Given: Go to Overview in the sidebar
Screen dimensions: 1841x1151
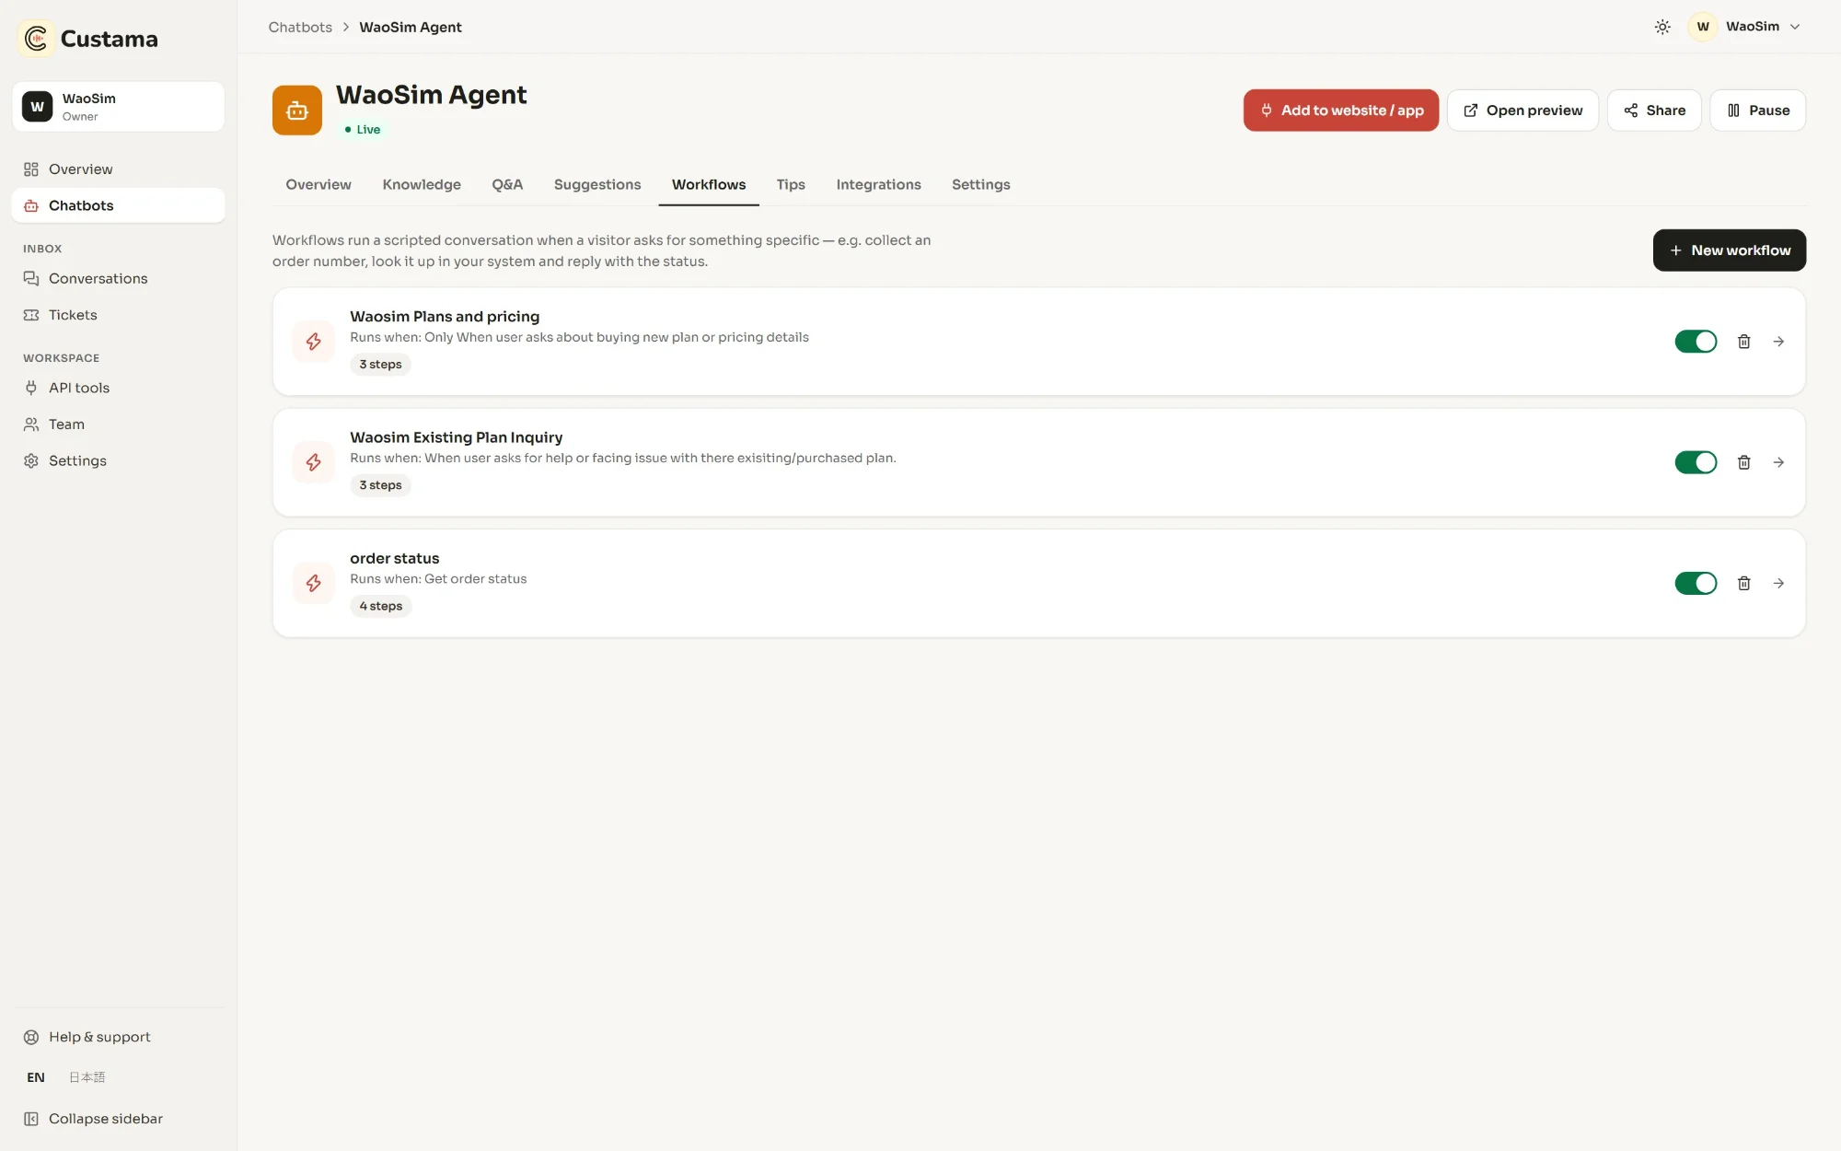Looking at the screenshot, I should coord(119,169).
